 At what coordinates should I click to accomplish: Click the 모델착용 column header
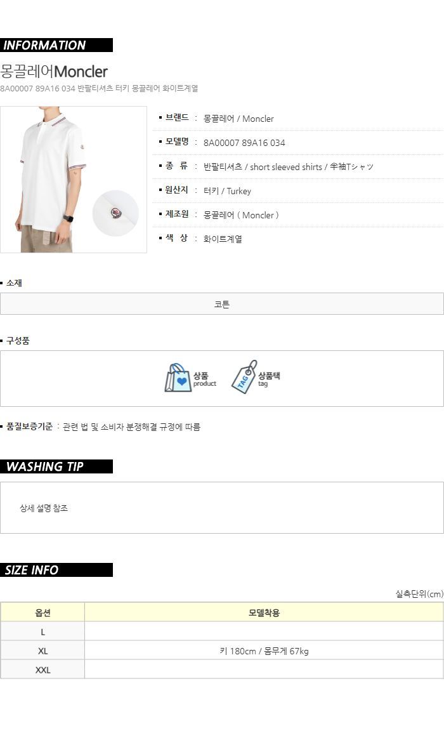pos(264,612)
